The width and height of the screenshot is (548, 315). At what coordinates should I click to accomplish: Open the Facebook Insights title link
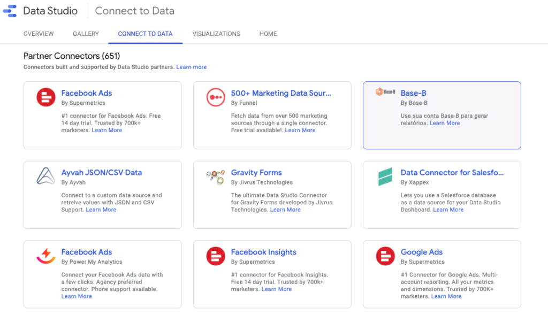tap(263, 252)
